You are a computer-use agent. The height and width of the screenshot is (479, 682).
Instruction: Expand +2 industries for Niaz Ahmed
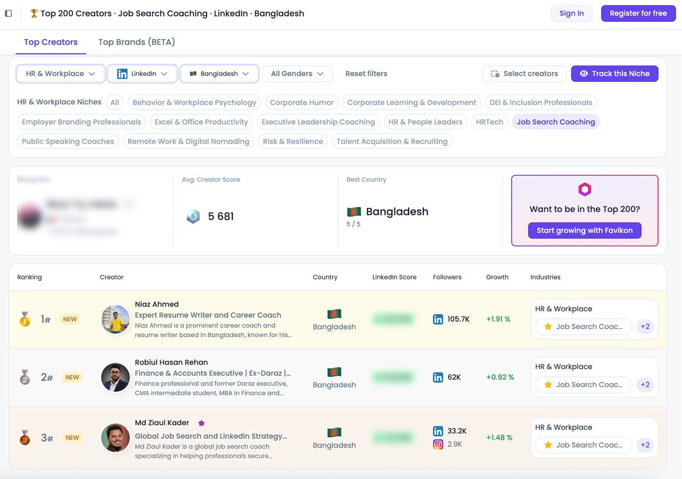[645, 327]
